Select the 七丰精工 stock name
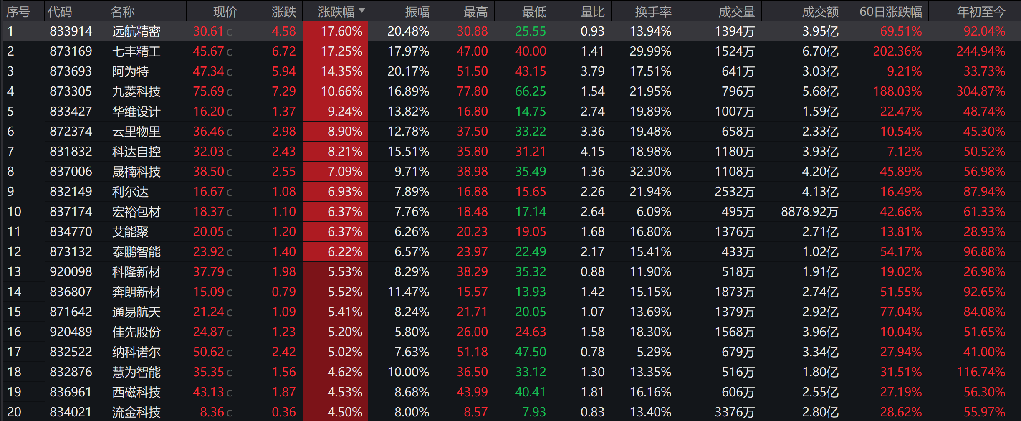The height and width of the screenshot is (421, 1021). [136, 51]
